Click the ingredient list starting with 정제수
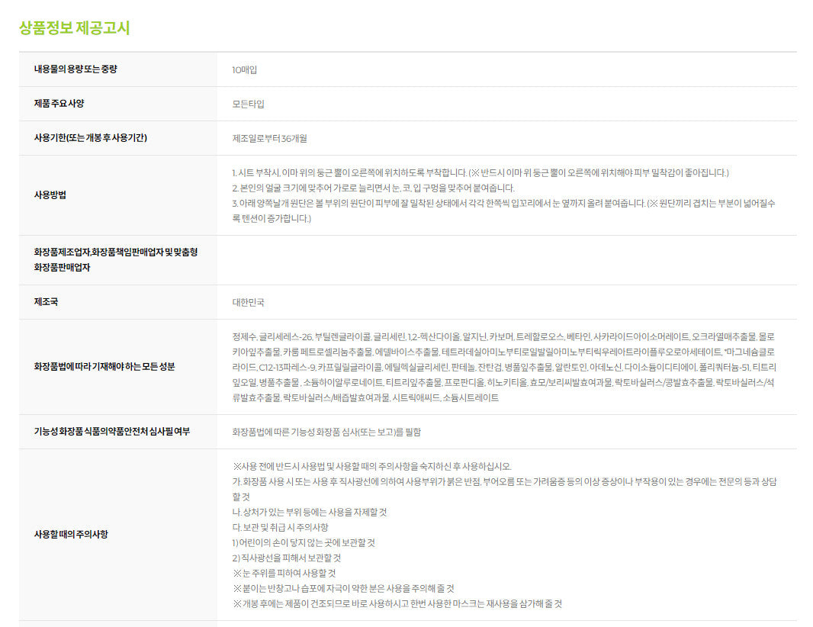Screen dimensions: 813x627 (503, 367)
